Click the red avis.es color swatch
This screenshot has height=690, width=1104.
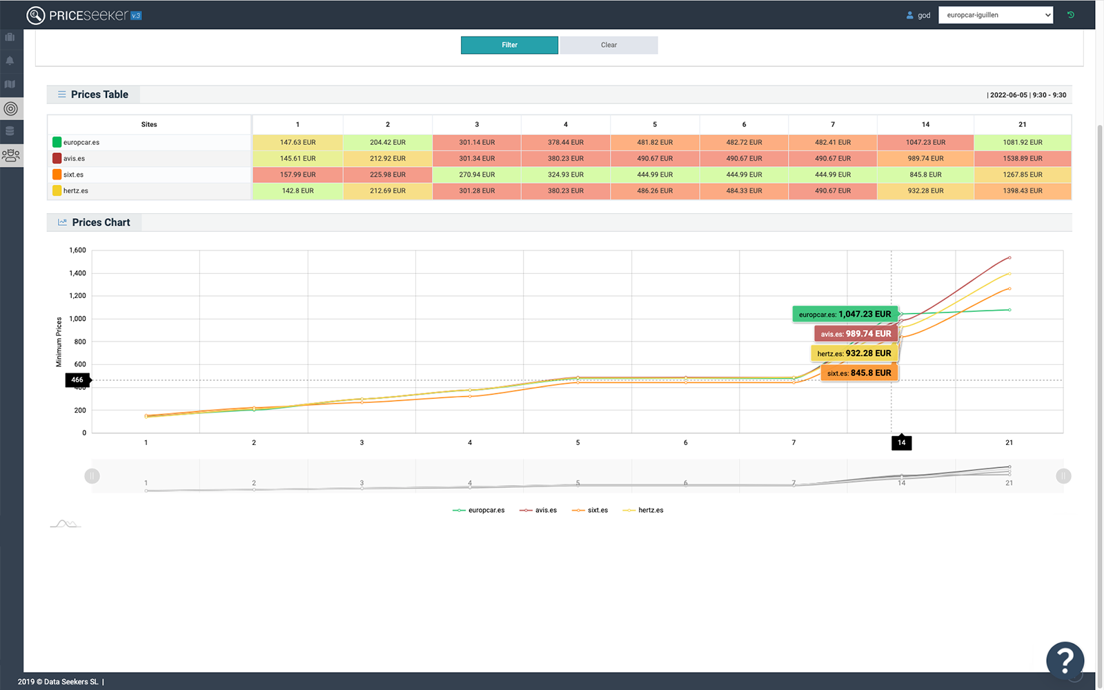click(x=57, y=158)
